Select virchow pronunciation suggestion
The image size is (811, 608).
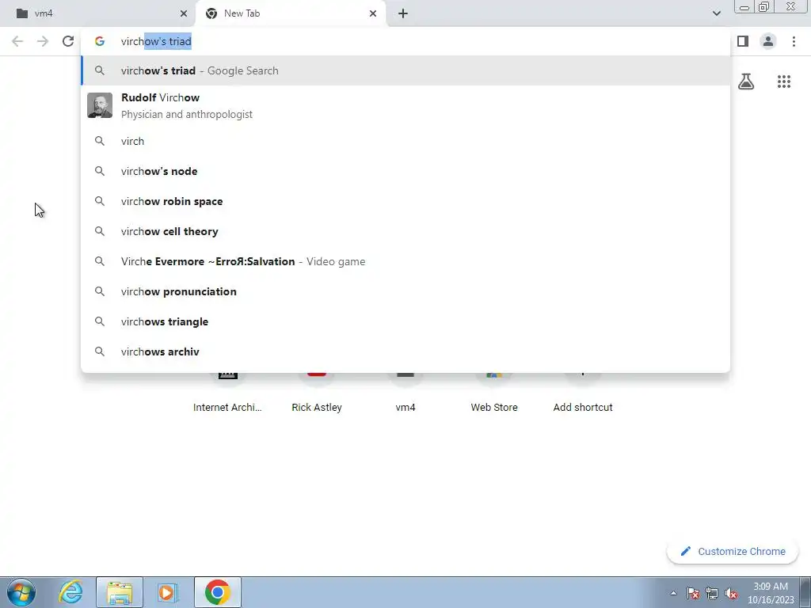point(405,291)
